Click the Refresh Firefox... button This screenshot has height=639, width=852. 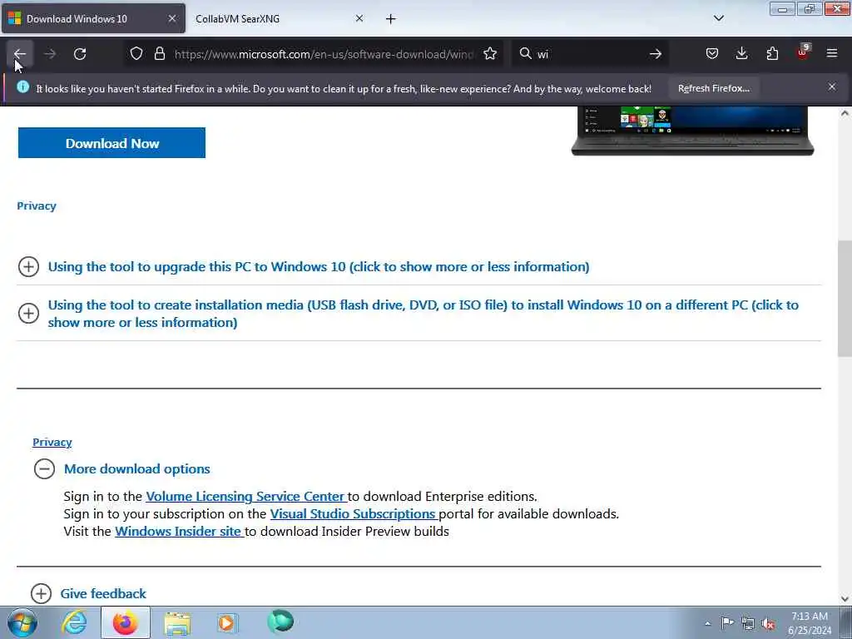click(713, 88)
